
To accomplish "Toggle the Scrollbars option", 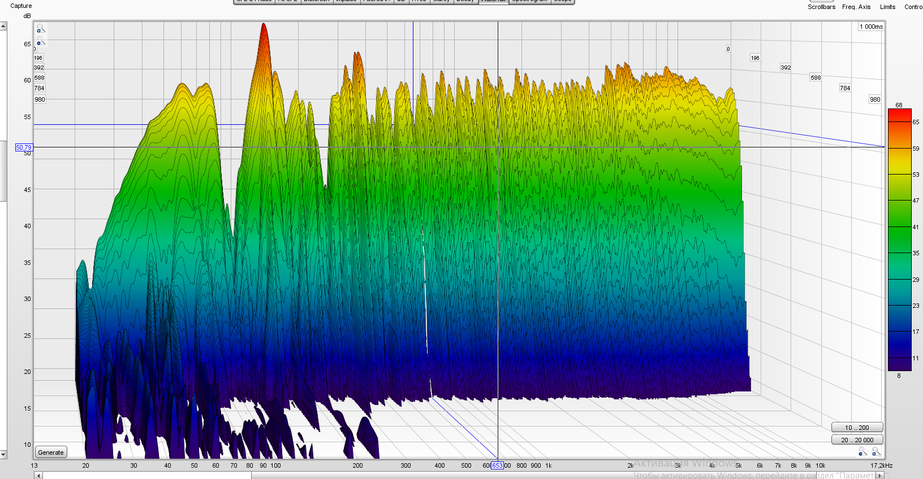I will pyautogui.click(x=821, y=7).
